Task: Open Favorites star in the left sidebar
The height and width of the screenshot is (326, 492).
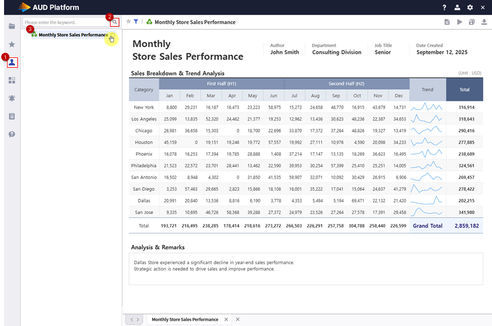Action: 12,44
